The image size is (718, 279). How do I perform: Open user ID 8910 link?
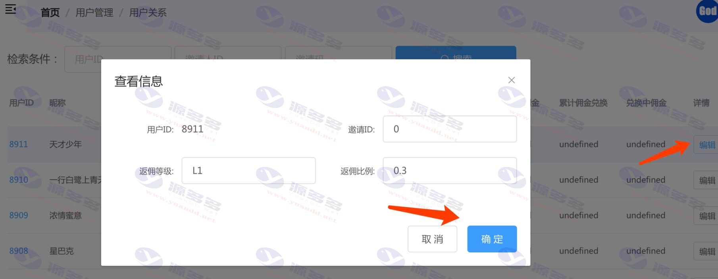pyautogui.click(x=19, y=180)
